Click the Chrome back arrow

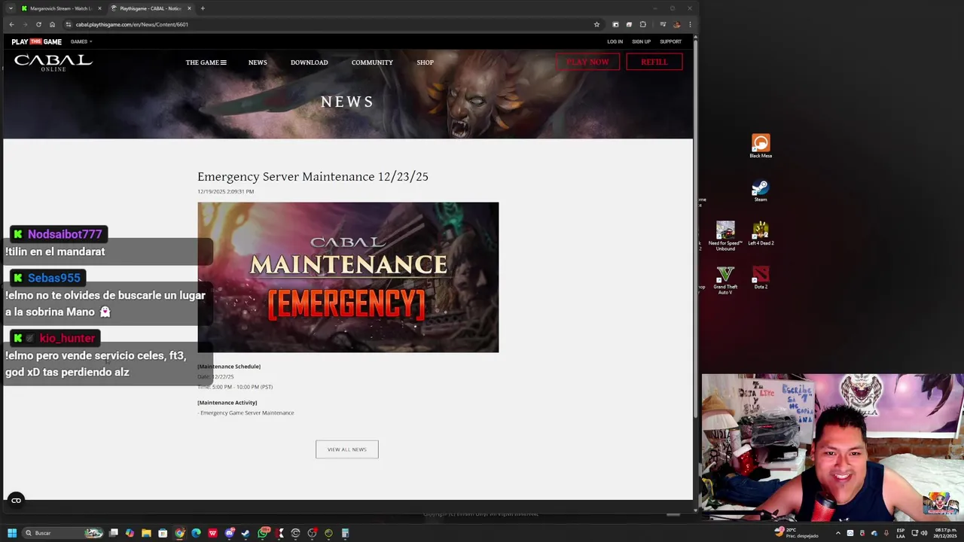11,24
